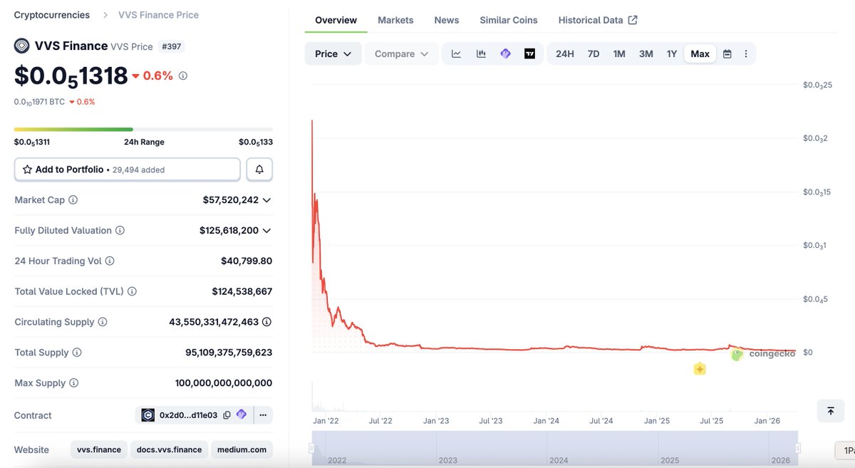Screen dimensions: 855x468
Task: Click the scroll to top button
Action: pyautogui.click(x=831, y=410)
